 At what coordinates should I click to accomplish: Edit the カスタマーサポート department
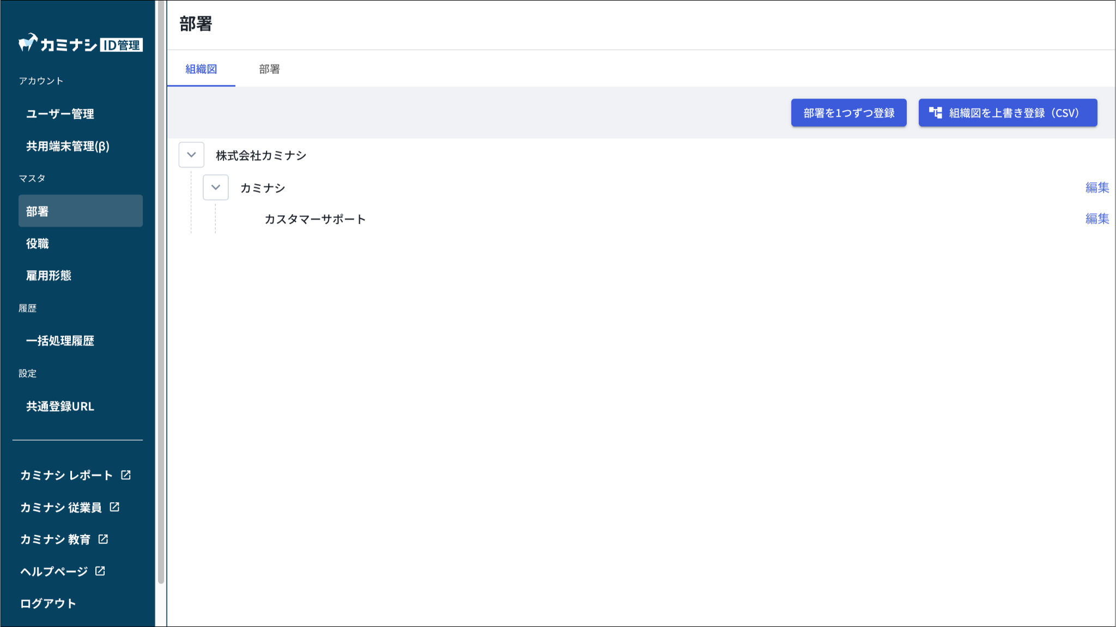coord(1096,219)
